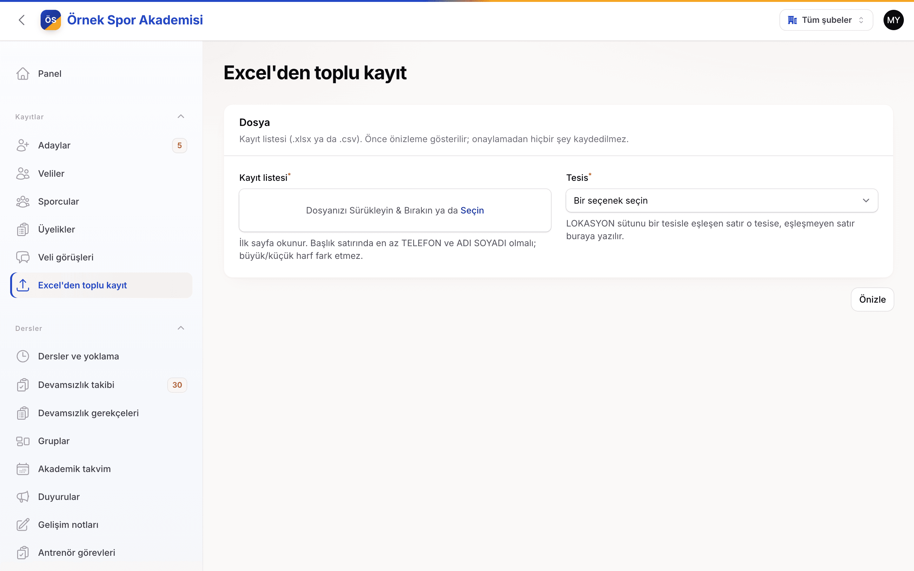Click the Adaylar badge showing 5

click(179, 145)
